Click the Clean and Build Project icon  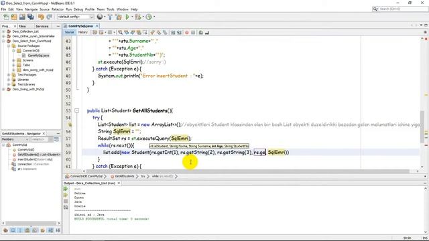pyautogui.click(x=119, y=17)
